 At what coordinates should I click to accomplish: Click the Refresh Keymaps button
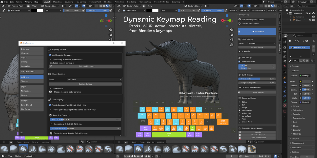[85, 66]
